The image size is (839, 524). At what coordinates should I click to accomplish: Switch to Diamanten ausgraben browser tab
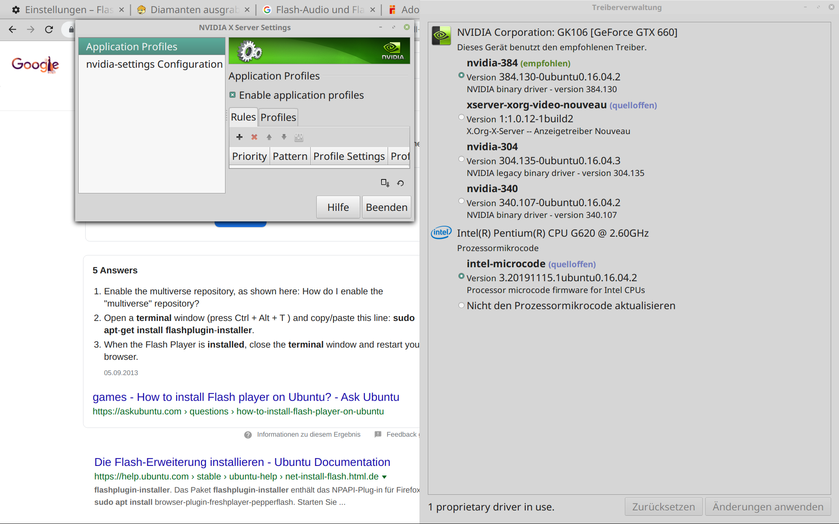point(194,10)
